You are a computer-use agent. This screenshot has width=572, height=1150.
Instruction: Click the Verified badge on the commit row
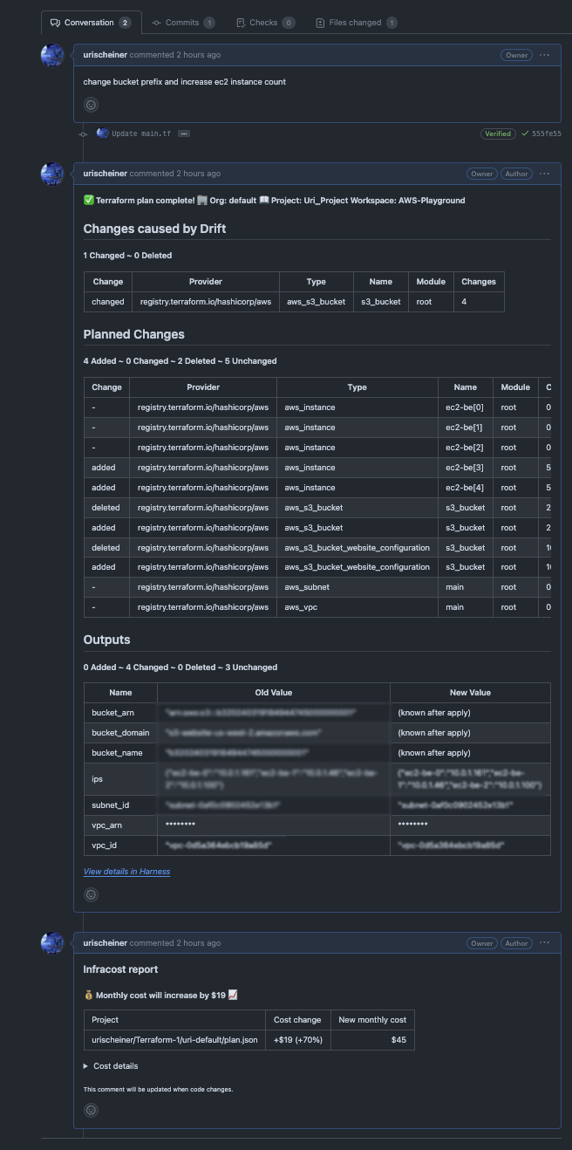point(498,133)
